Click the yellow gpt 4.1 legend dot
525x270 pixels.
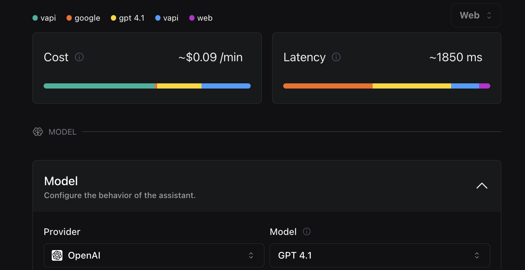coord(114,18)
